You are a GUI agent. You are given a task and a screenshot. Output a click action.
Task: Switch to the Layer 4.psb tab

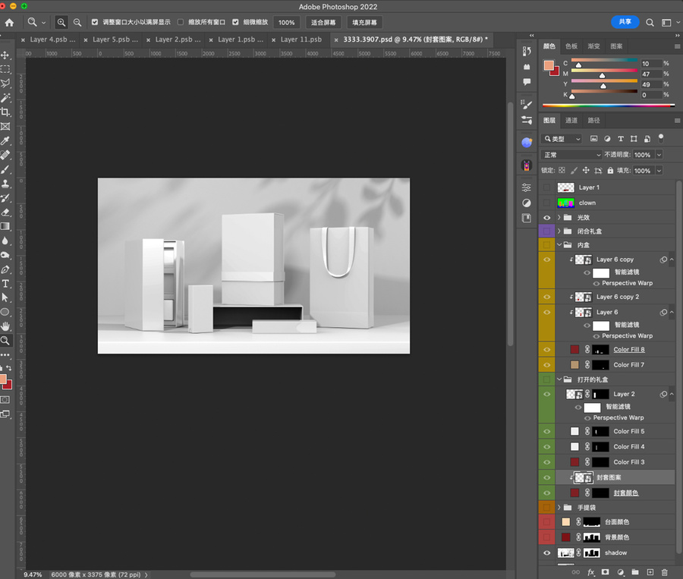(52, 39)
